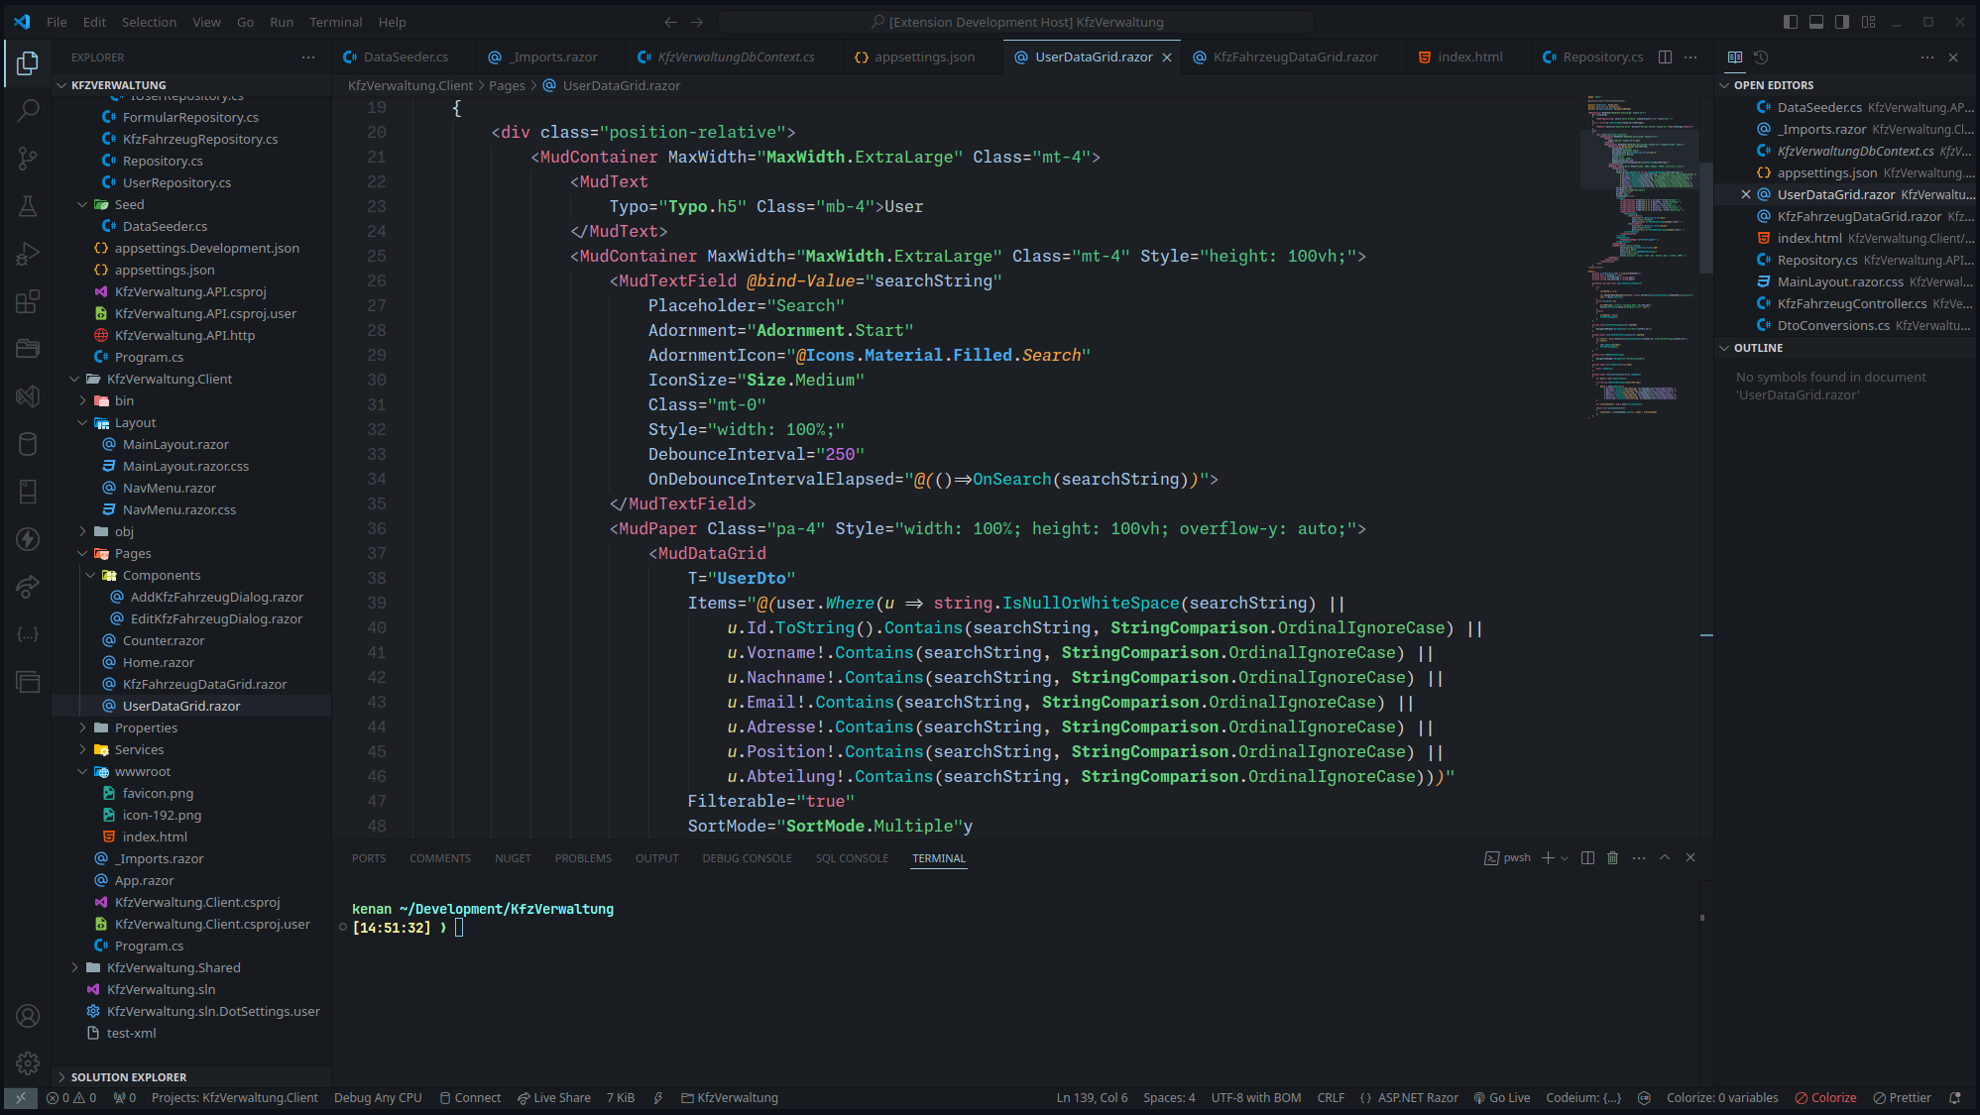Change the CRLF line ending setting
This screenshot has width=1980, height=1115.
point(1331,1098)
